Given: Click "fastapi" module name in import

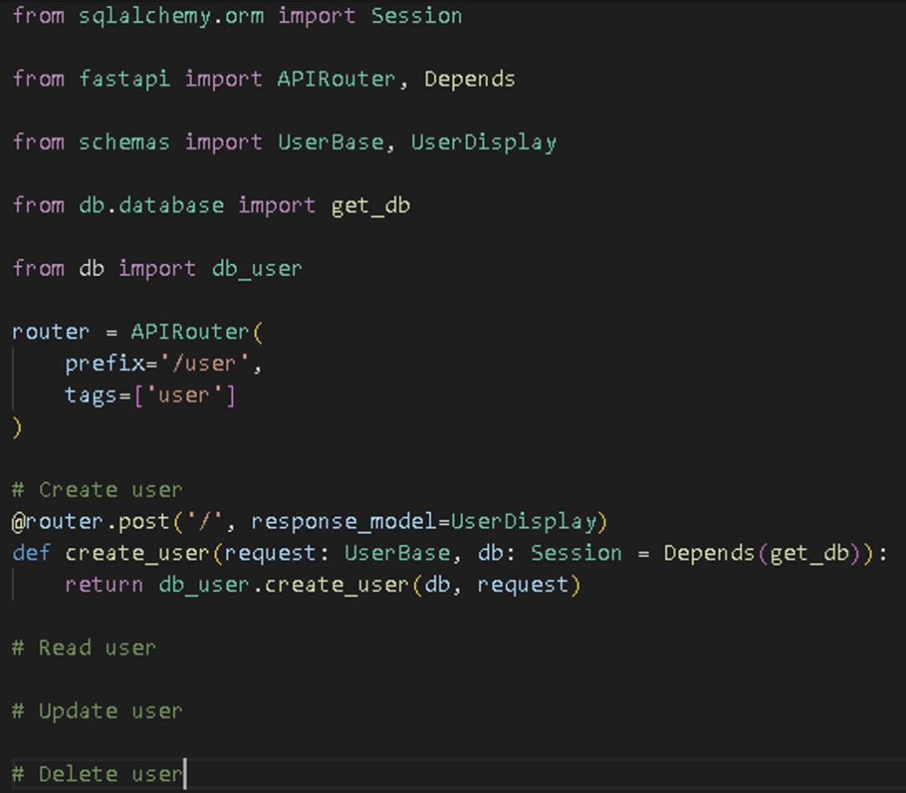Looking at the screenshot, I should click(x=125, y=79).
